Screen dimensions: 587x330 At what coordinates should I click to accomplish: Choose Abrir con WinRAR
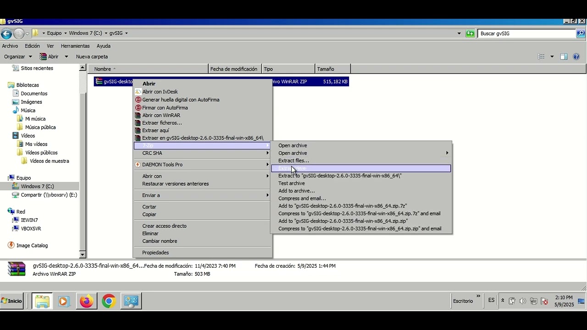coord(202,115)
